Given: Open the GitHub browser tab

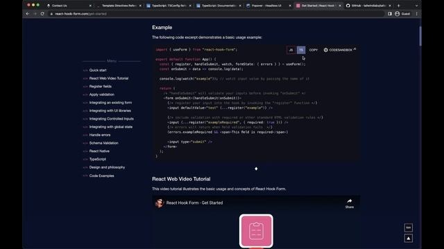Looking at the screenshot, I should 368,6.
